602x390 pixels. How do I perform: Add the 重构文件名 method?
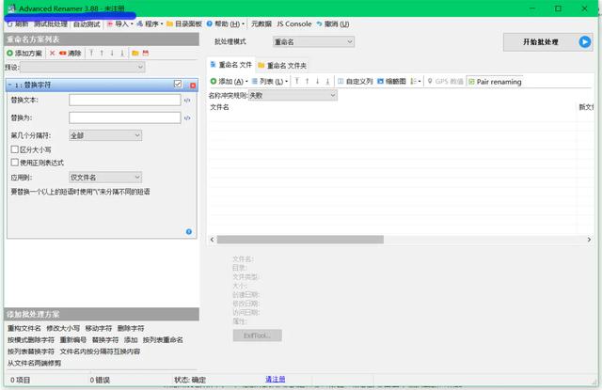[x=24, y=328]
